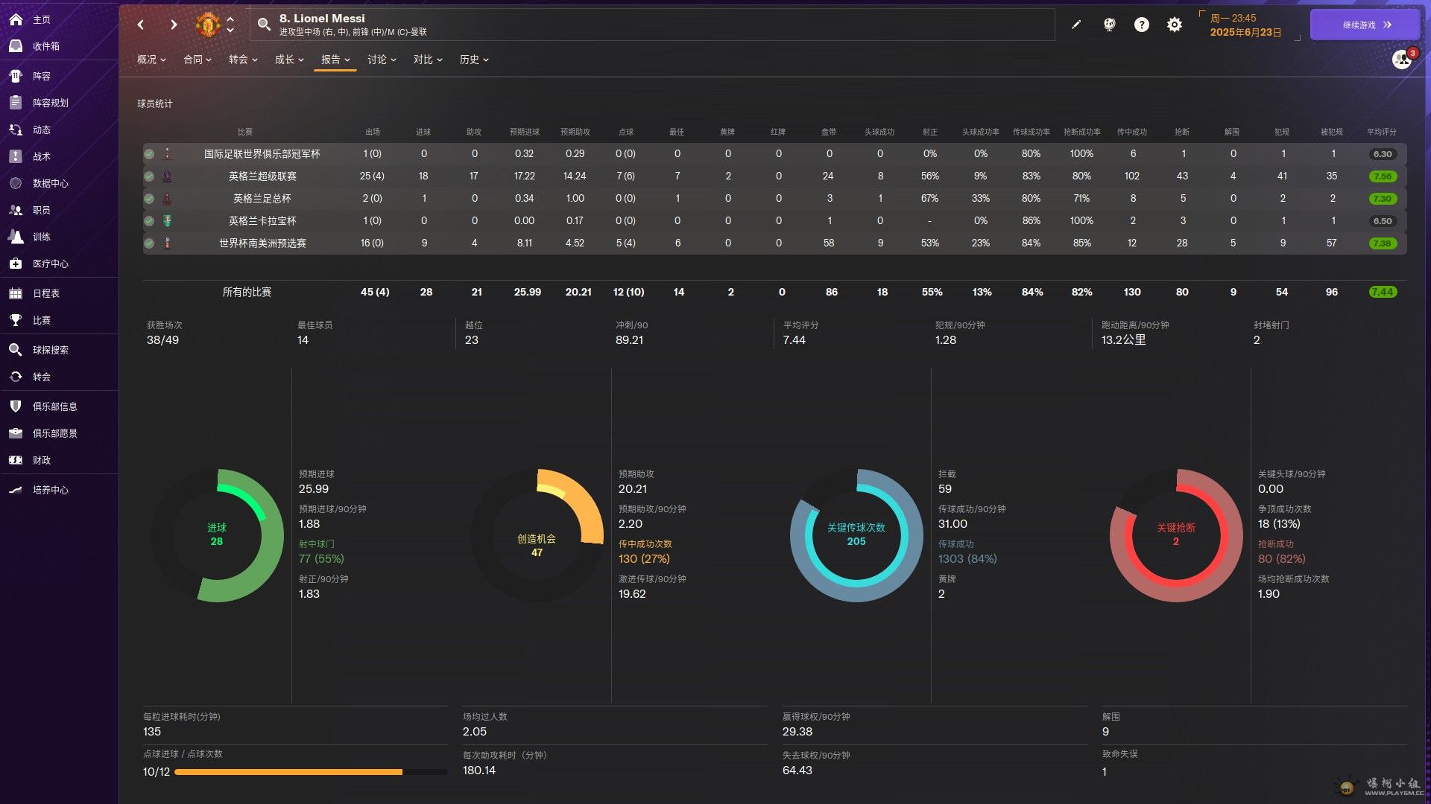
Task: Click the pencil edit icon
Action: click(x=1076, y=25)
